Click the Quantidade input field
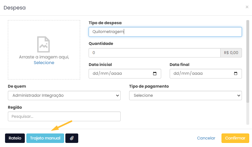Screen dimensions: 252x147 coord(155,53)
